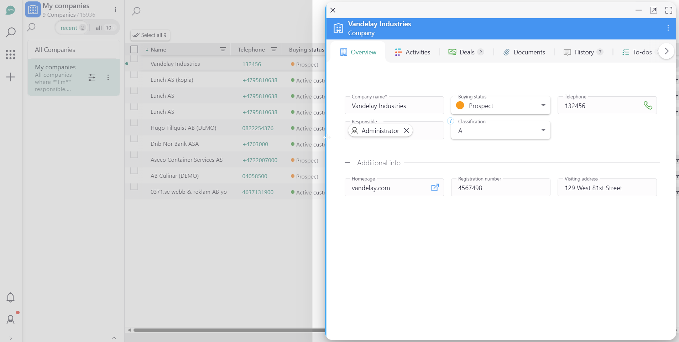Screen dimensions: 679x342
Task: Open the Deals tab
Action: point(466,52)
